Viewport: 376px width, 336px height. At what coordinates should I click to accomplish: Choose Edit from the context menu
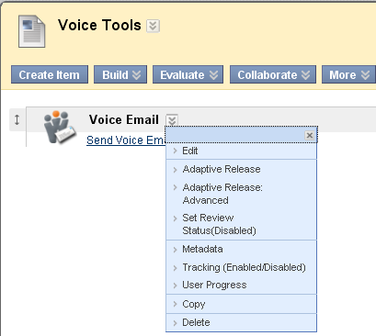tap(242, 151)
